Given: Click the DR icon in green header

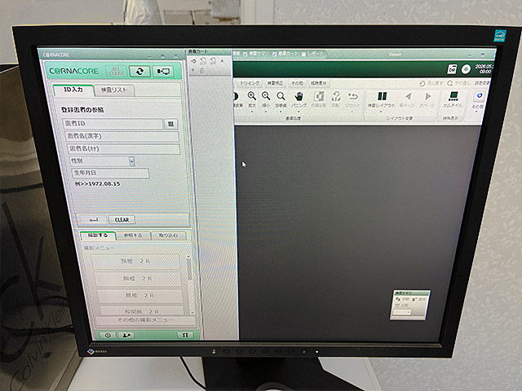Looking at the screenshot, I should (x=452, y=69).
